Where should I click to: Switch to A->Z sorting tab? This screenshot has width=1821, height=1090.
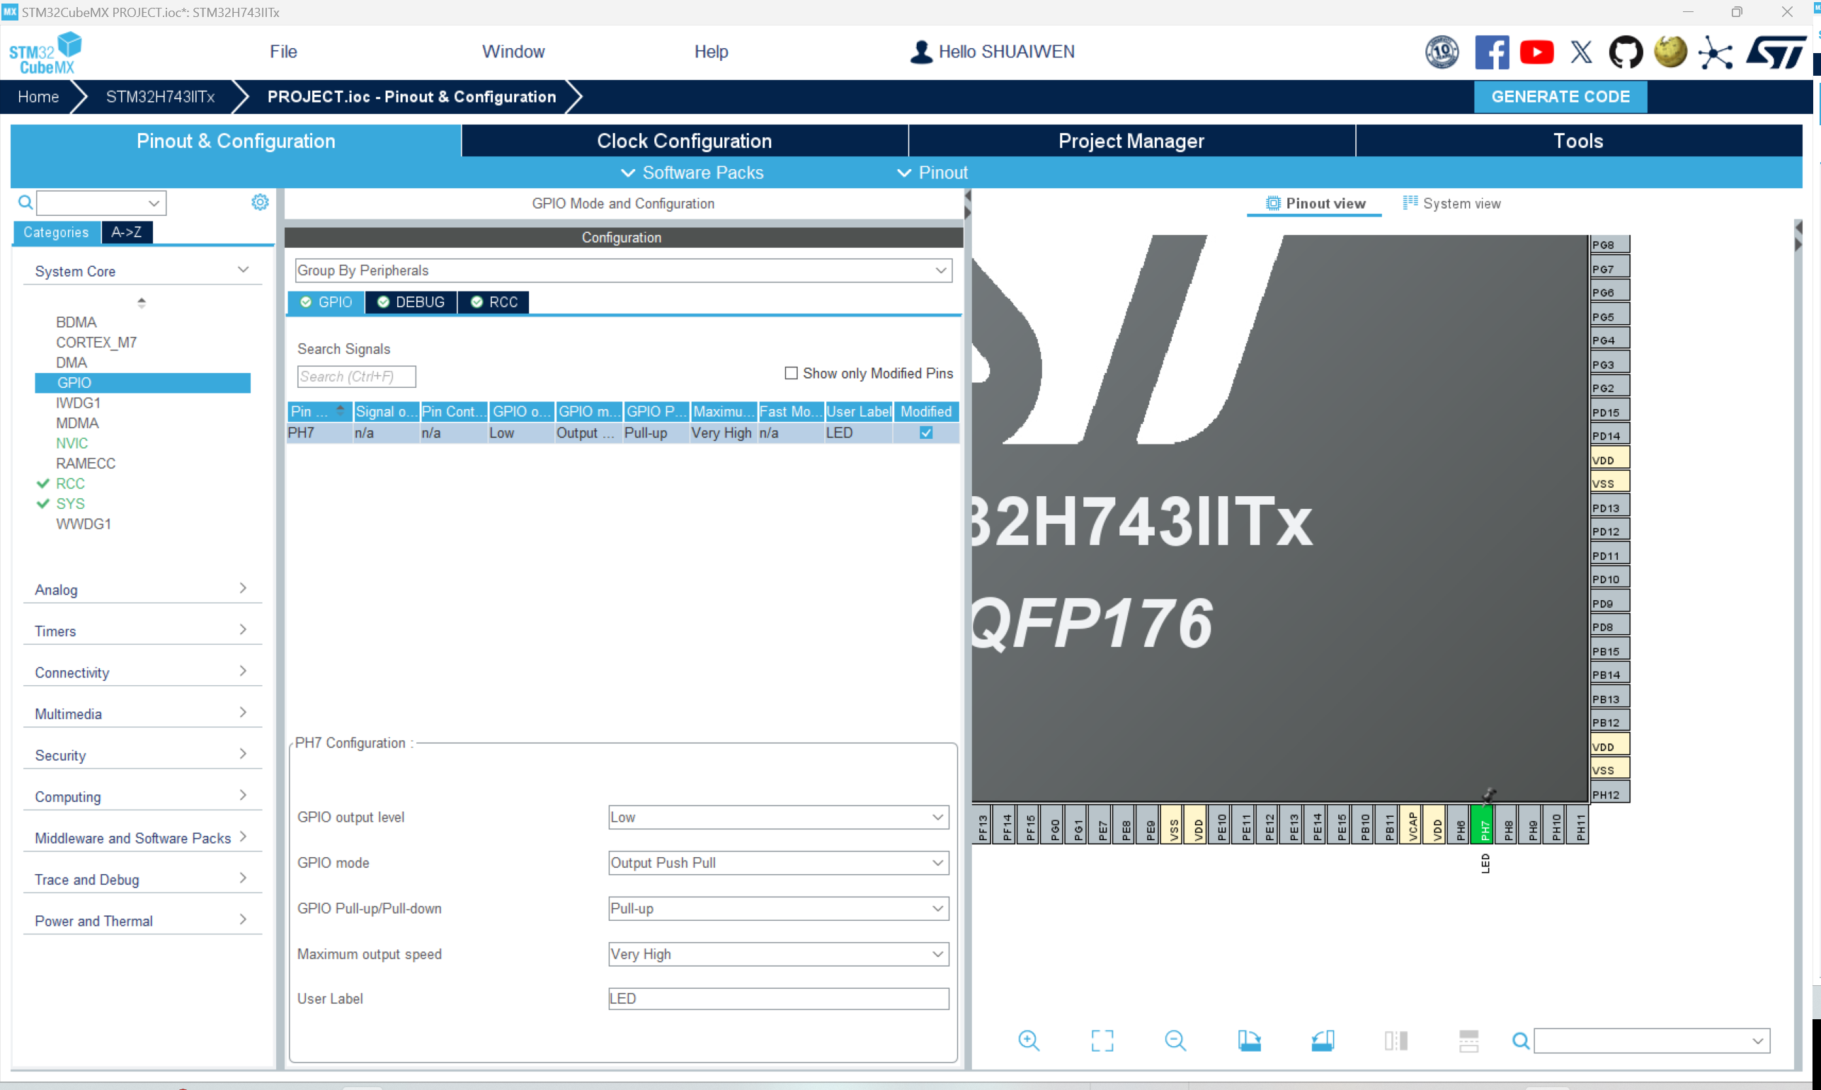click(126, 232)
